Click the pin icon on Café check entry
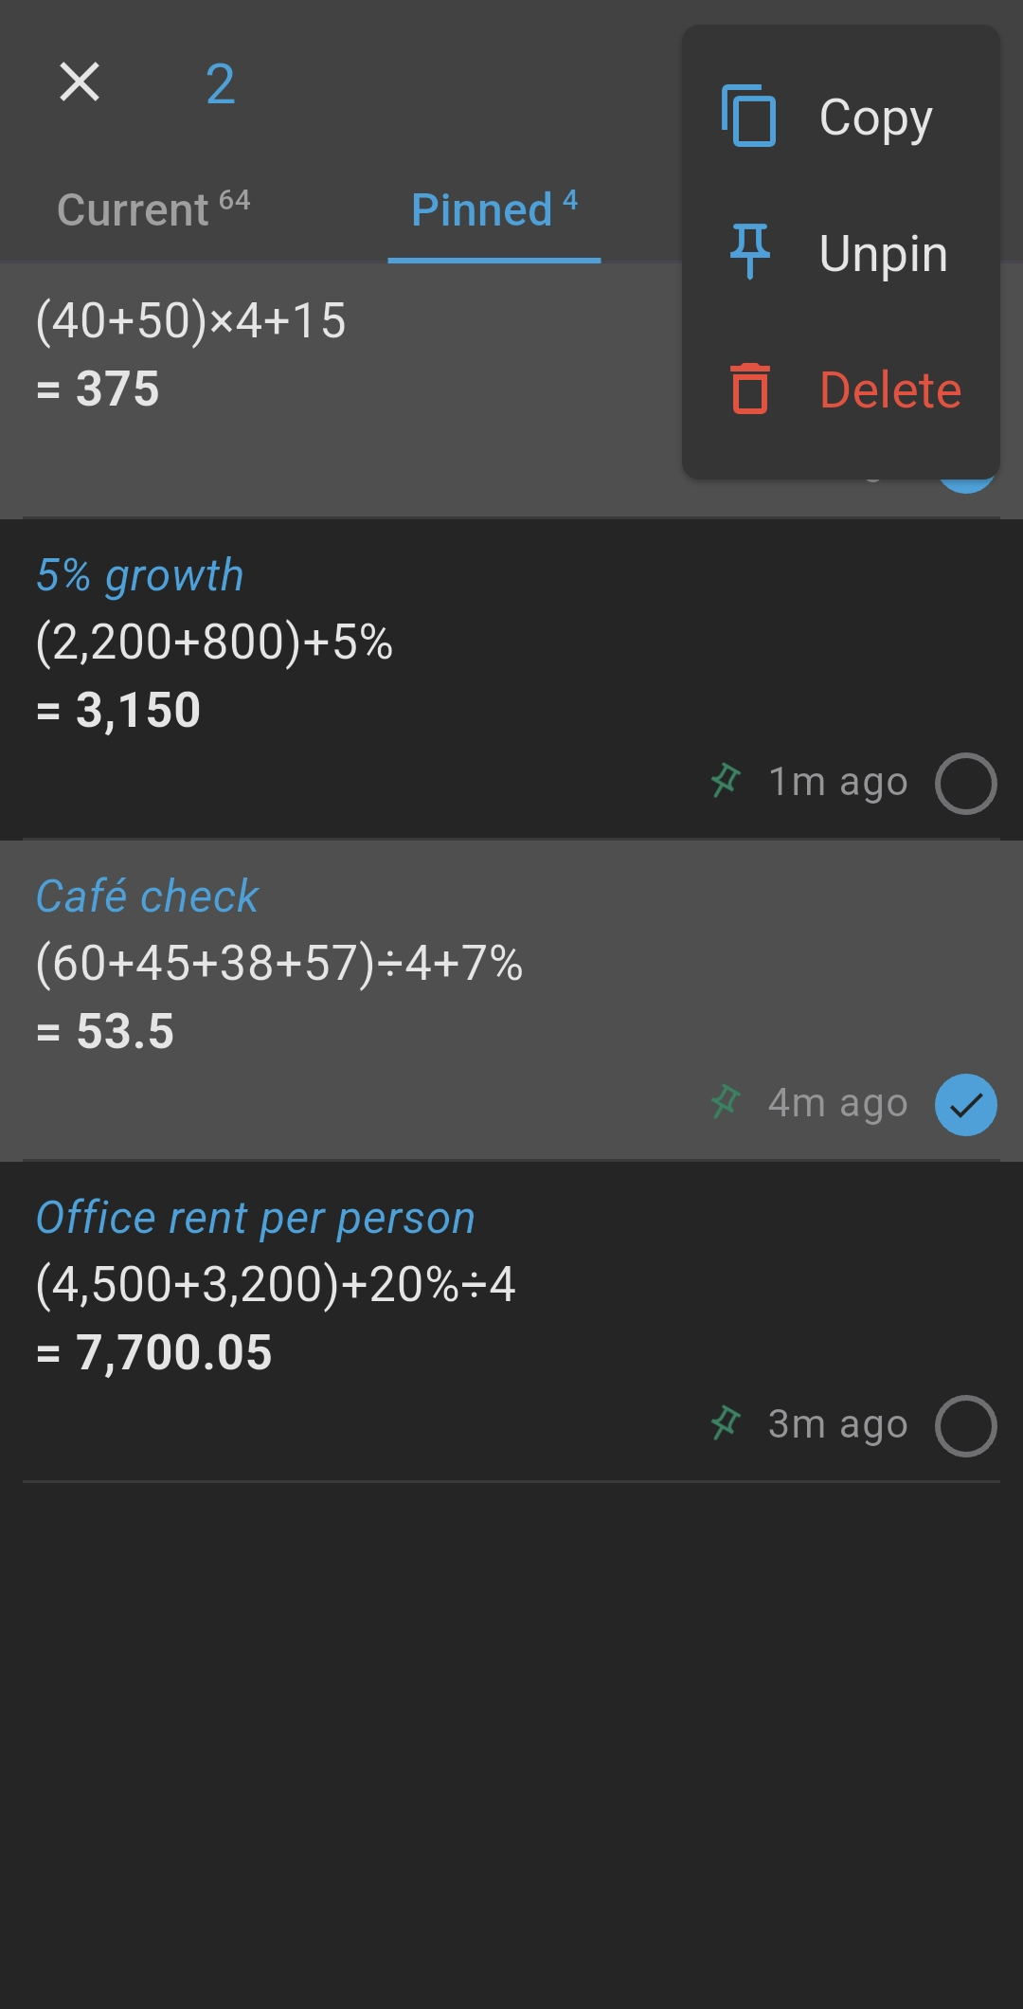The image size is (1023, 2009). 726,1102
